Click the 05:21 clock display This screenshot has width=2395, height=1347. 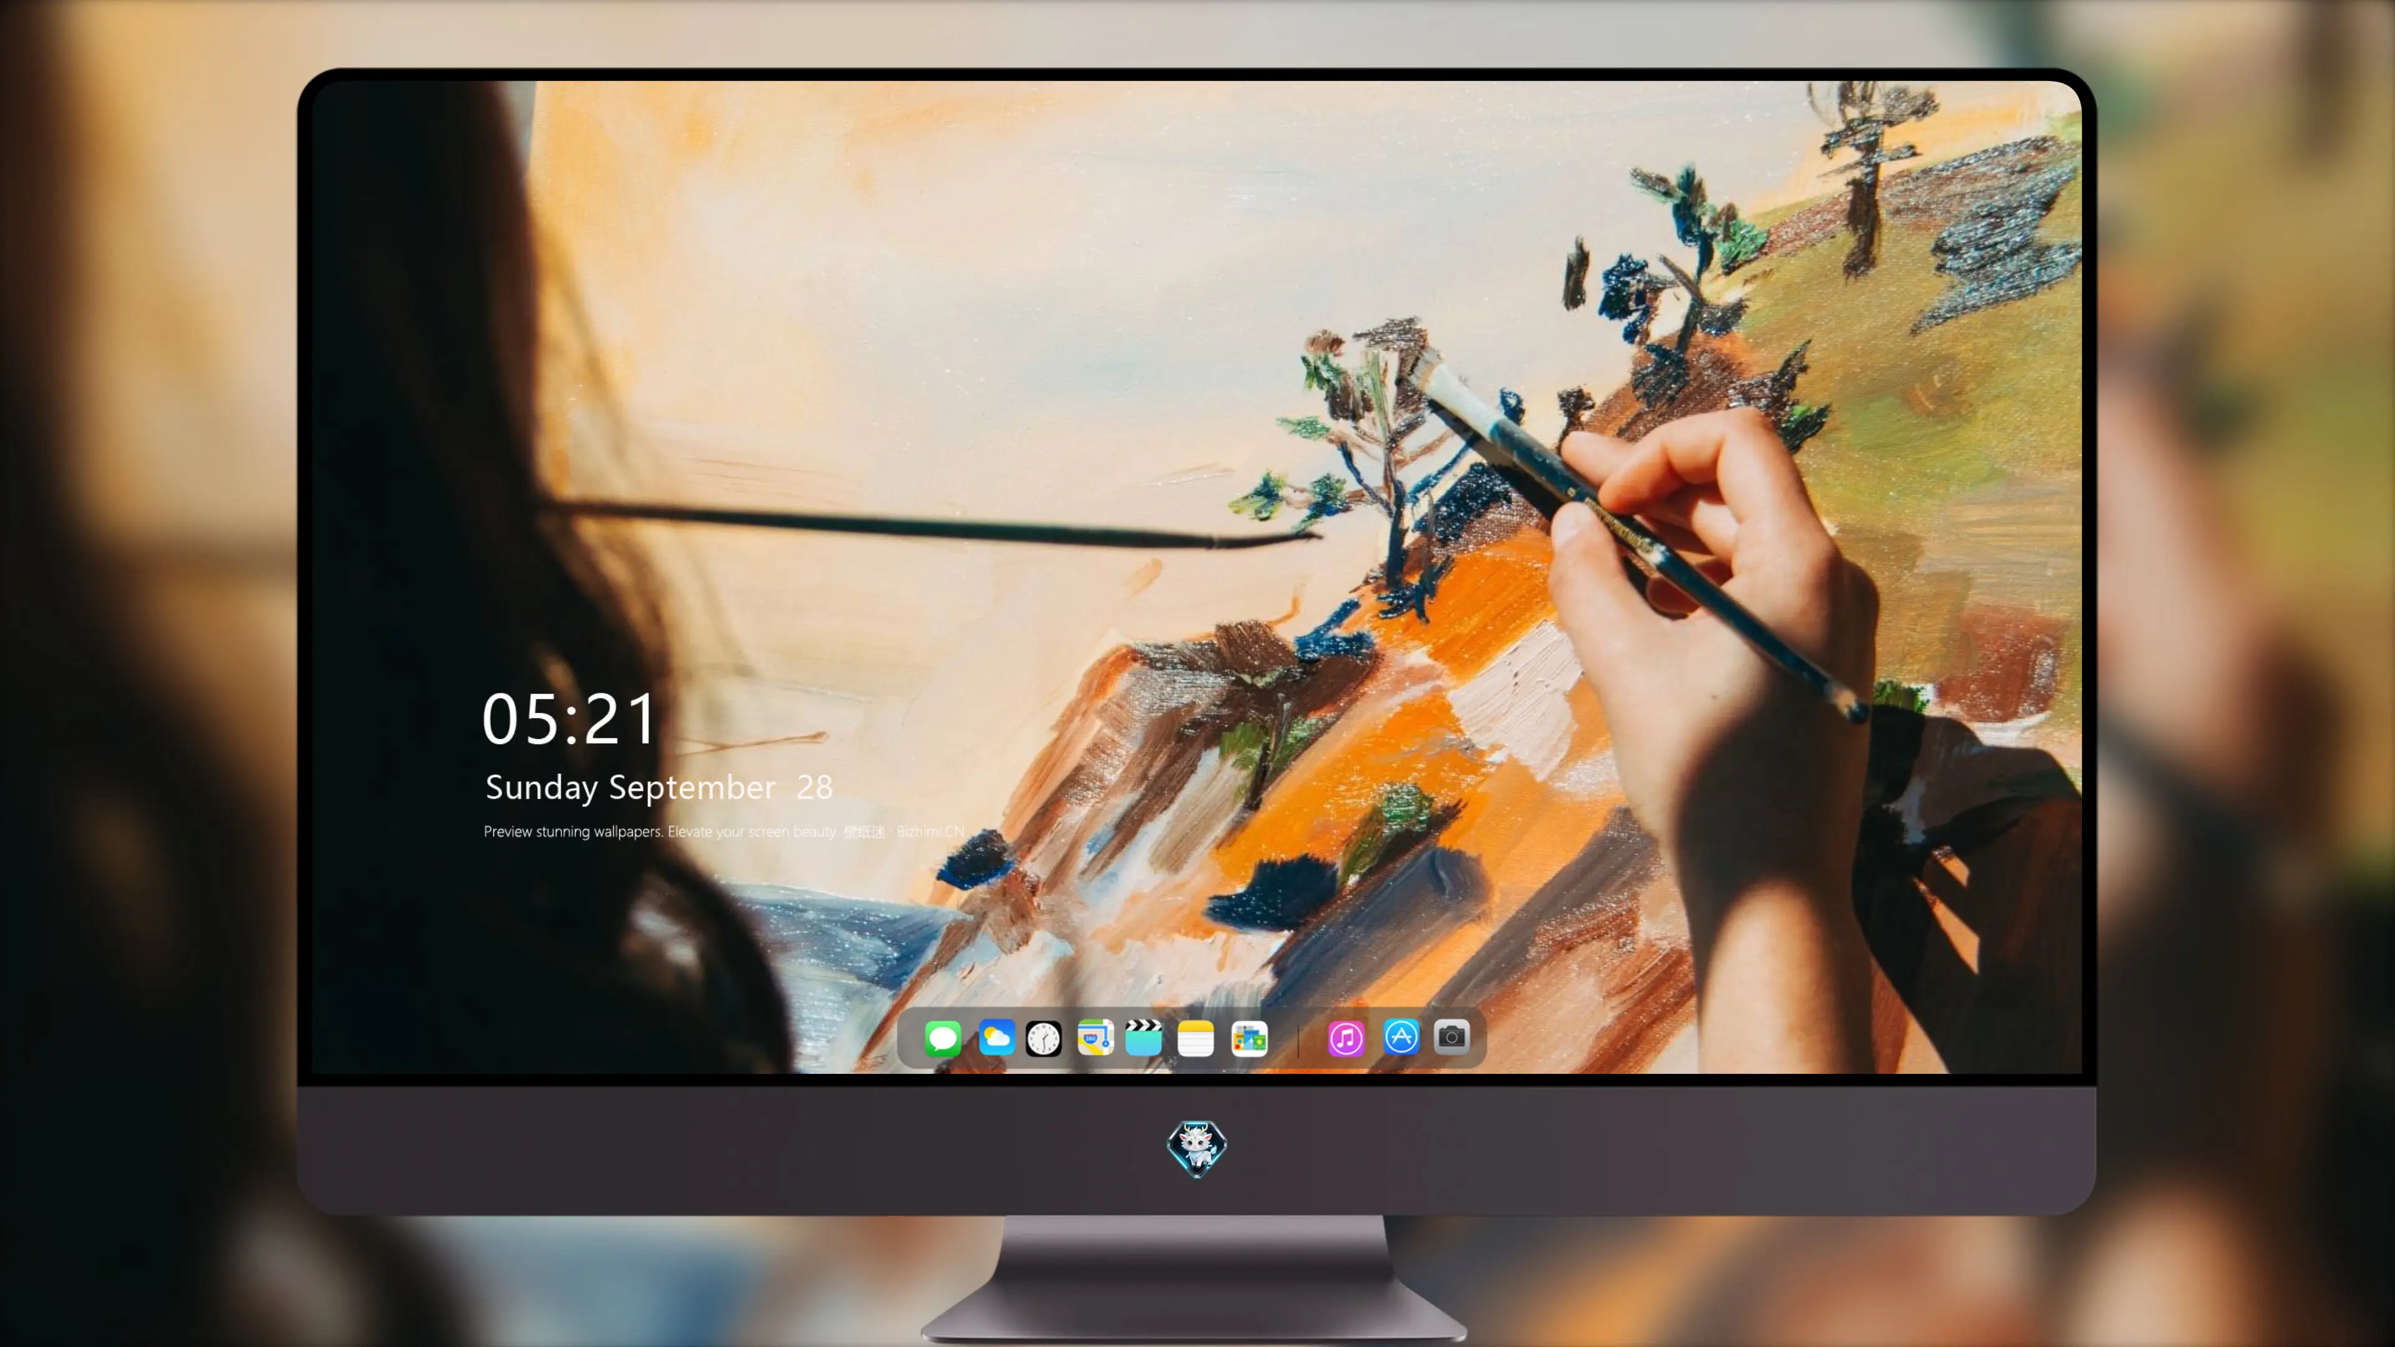click(x=569, y=718)
